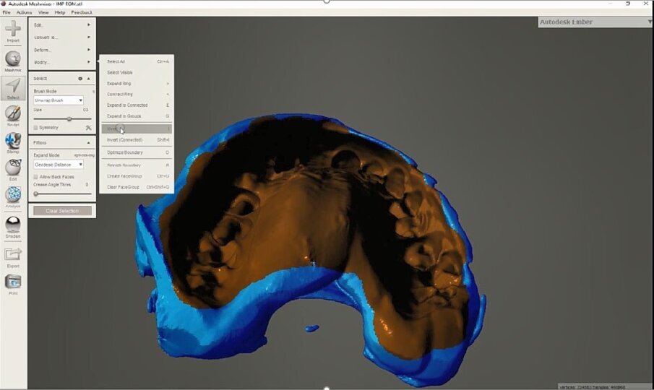Open the Shaders tool
Image resolution: width=654 pixels, height=390 pixels.
[x=13, y=227]
